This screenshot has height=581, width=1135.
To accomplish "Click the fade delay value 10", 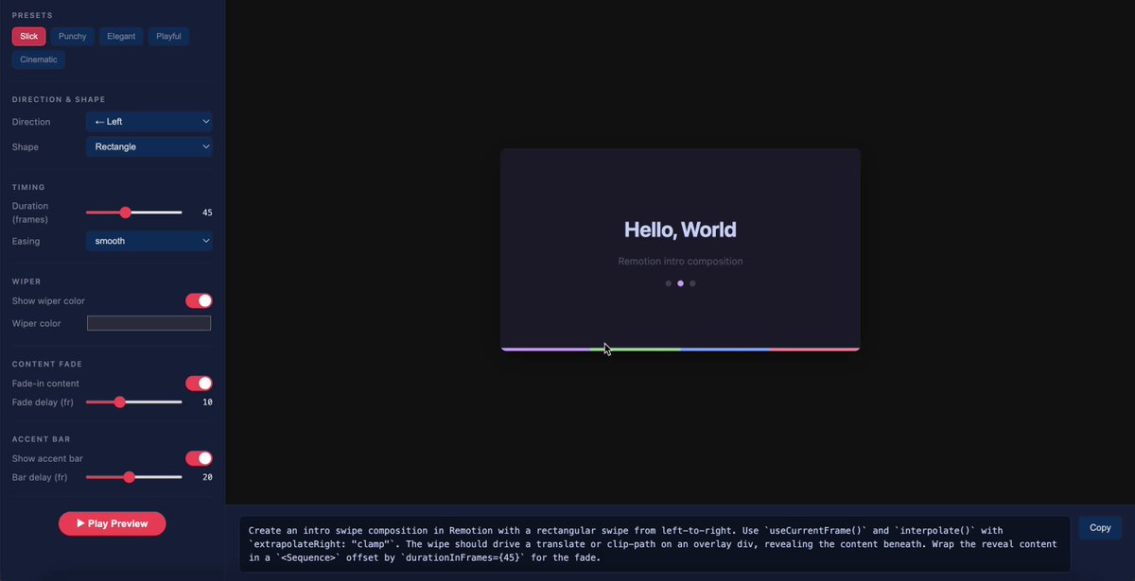I will click(x=207, y=402).
